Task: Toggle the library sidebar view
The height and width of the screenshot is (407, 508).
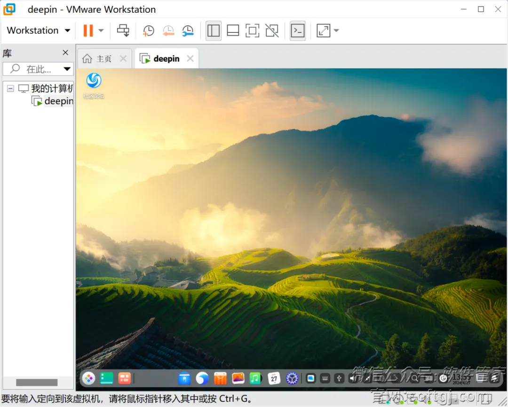Action: pos(214,31)
